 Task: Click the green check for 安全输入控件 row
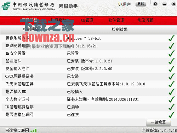(x=172, y=69)
